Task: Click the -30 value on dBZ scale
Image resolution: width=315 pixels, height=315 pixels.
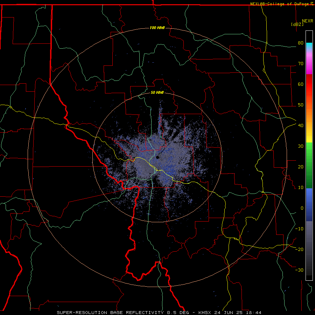Action: [299, 270]
